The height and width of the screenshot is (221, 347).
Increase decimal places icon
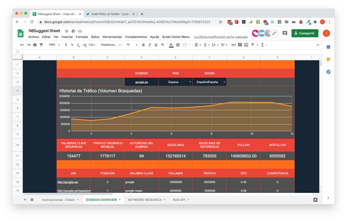click(x=84, y=45)
